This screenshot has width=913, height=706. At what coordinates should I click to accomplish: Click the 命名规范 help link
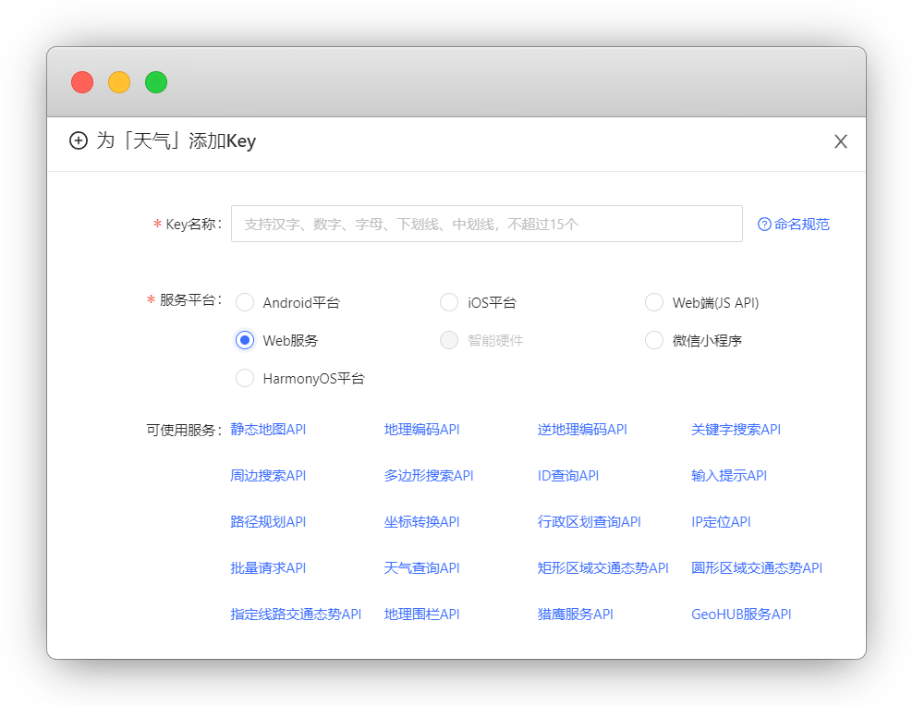pos(801,225)
